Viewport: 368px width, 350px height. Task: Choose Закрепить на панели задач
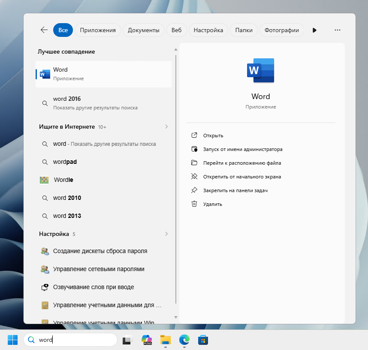235,190
